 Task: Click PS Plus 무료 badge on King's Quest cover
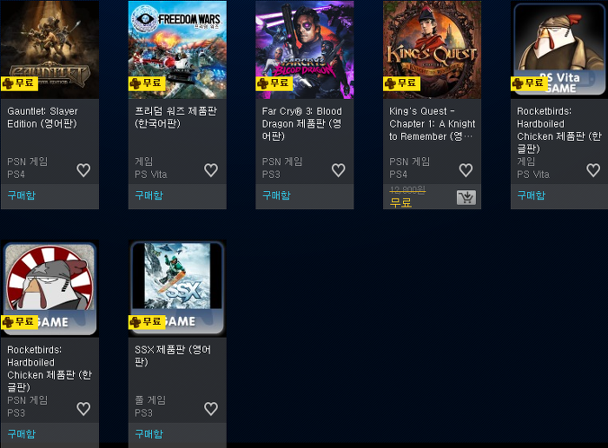pos(401,83)
